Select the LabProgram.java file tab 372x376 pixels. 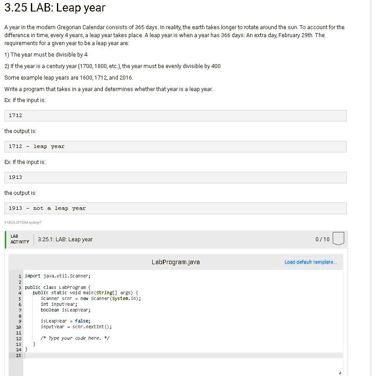175,262
